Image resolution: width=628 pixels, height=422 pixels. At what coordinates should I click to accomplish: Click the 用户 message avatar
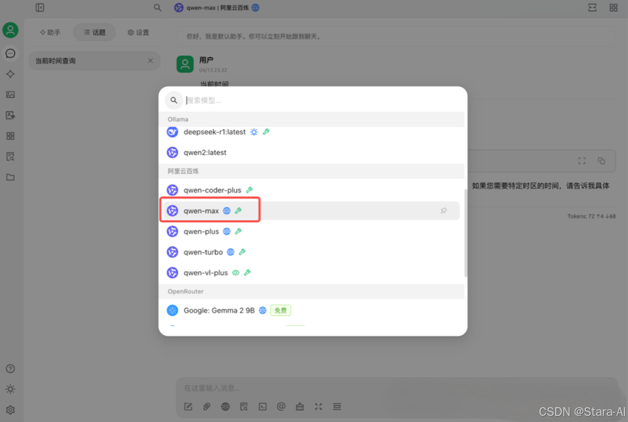(x=185, y=64)
